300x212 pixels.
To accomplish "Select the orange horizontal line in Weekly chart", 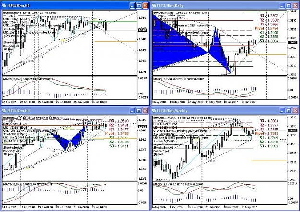I will [x=268, y=161].
